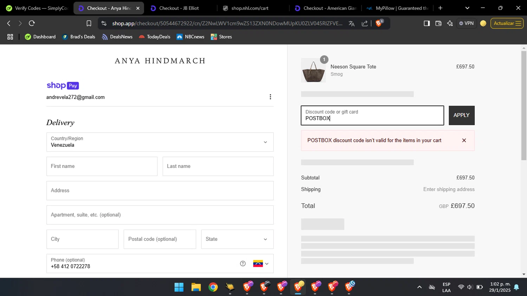Switch to Checkout - American Giant tab

(326, 8)
